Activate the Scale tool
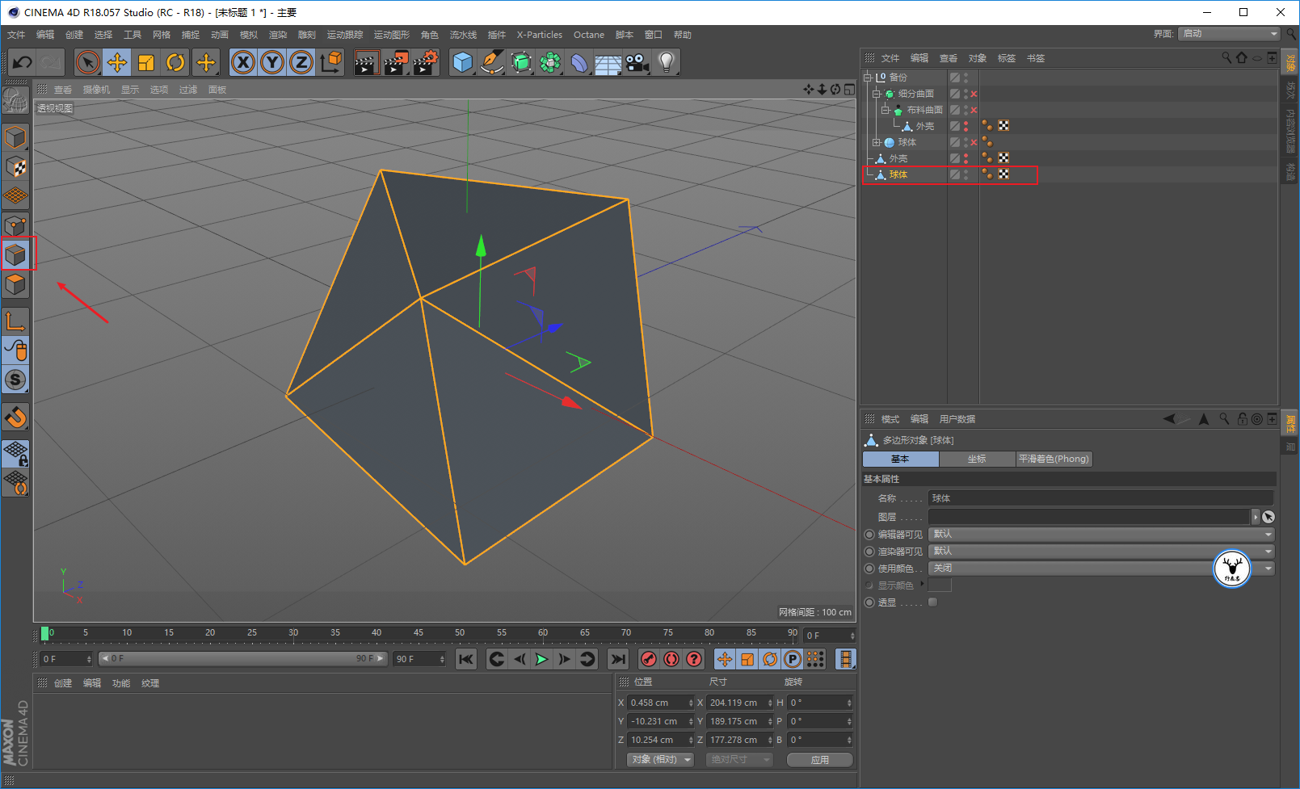 point(146,62)
